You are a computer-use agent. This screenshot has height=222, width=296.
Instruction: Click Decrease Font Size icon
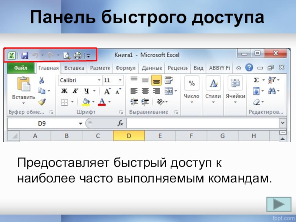pos(118,91)
